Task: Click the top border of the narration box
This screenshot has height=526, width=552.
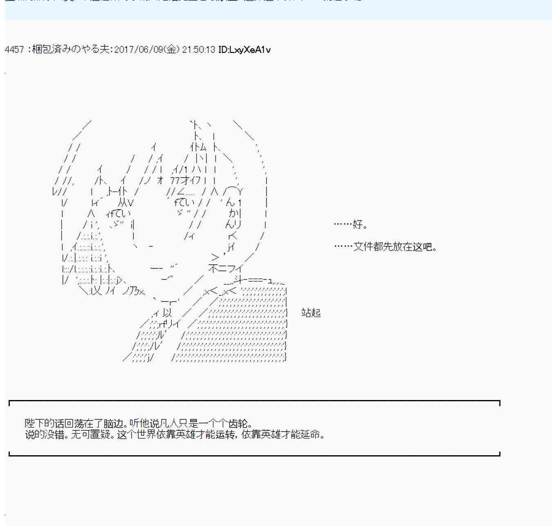Action: coord(254,401)
